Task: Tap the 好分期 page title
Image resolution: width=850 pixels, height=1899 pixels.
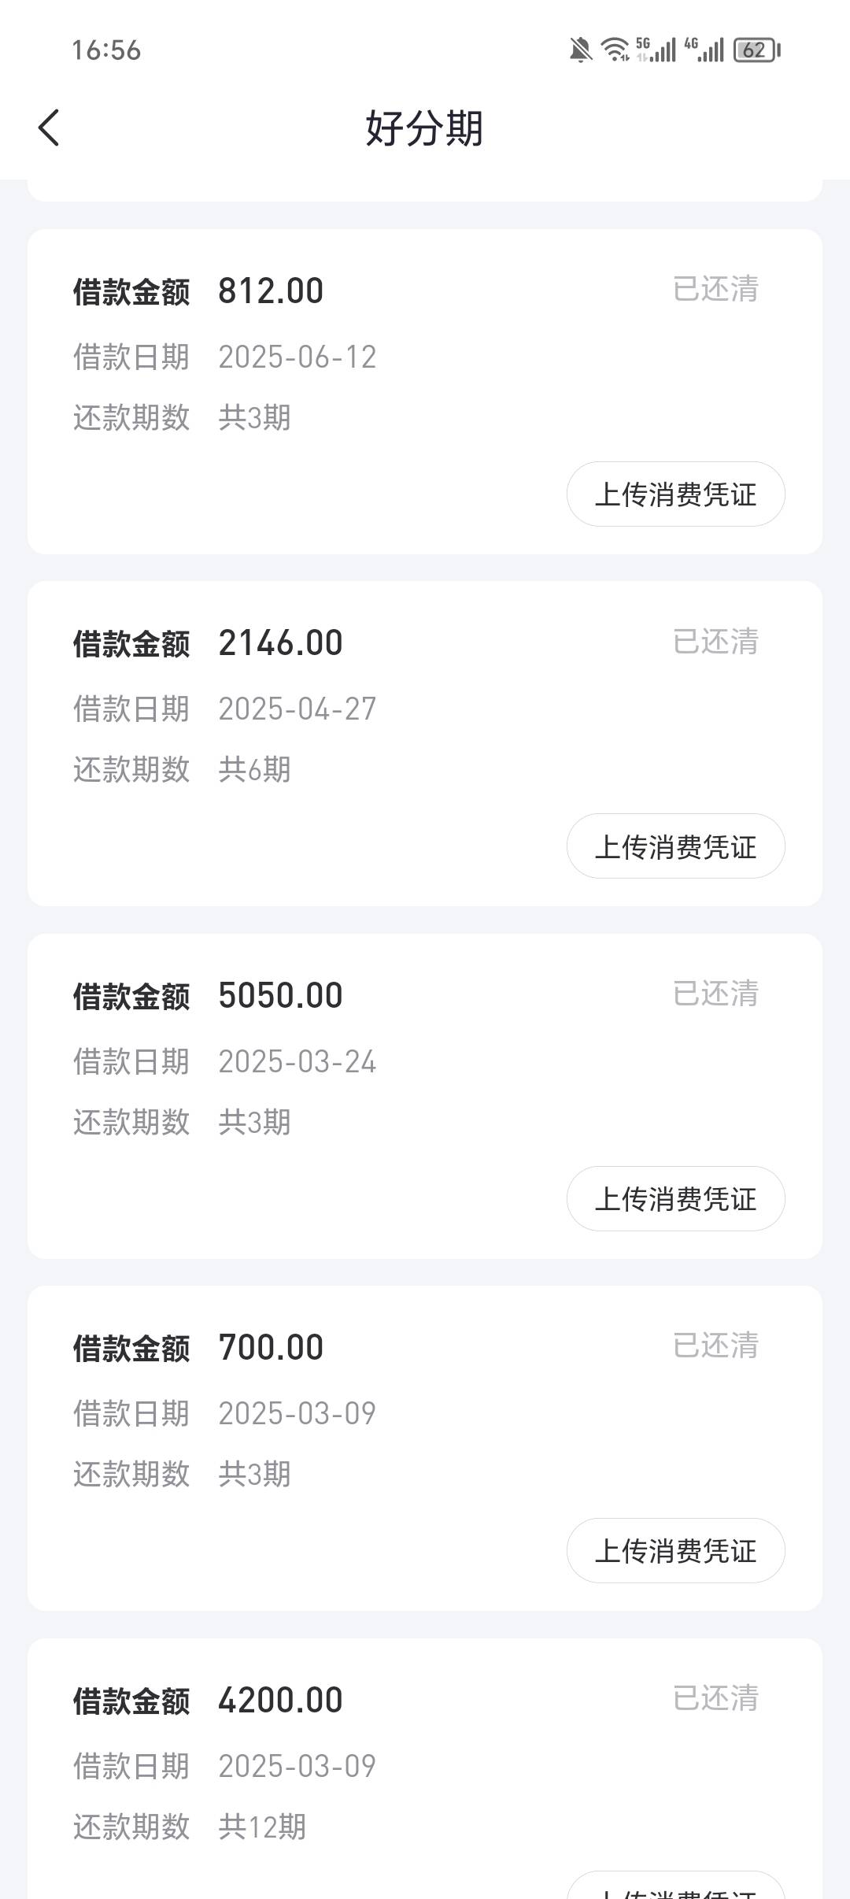Action: coord(424,128)
